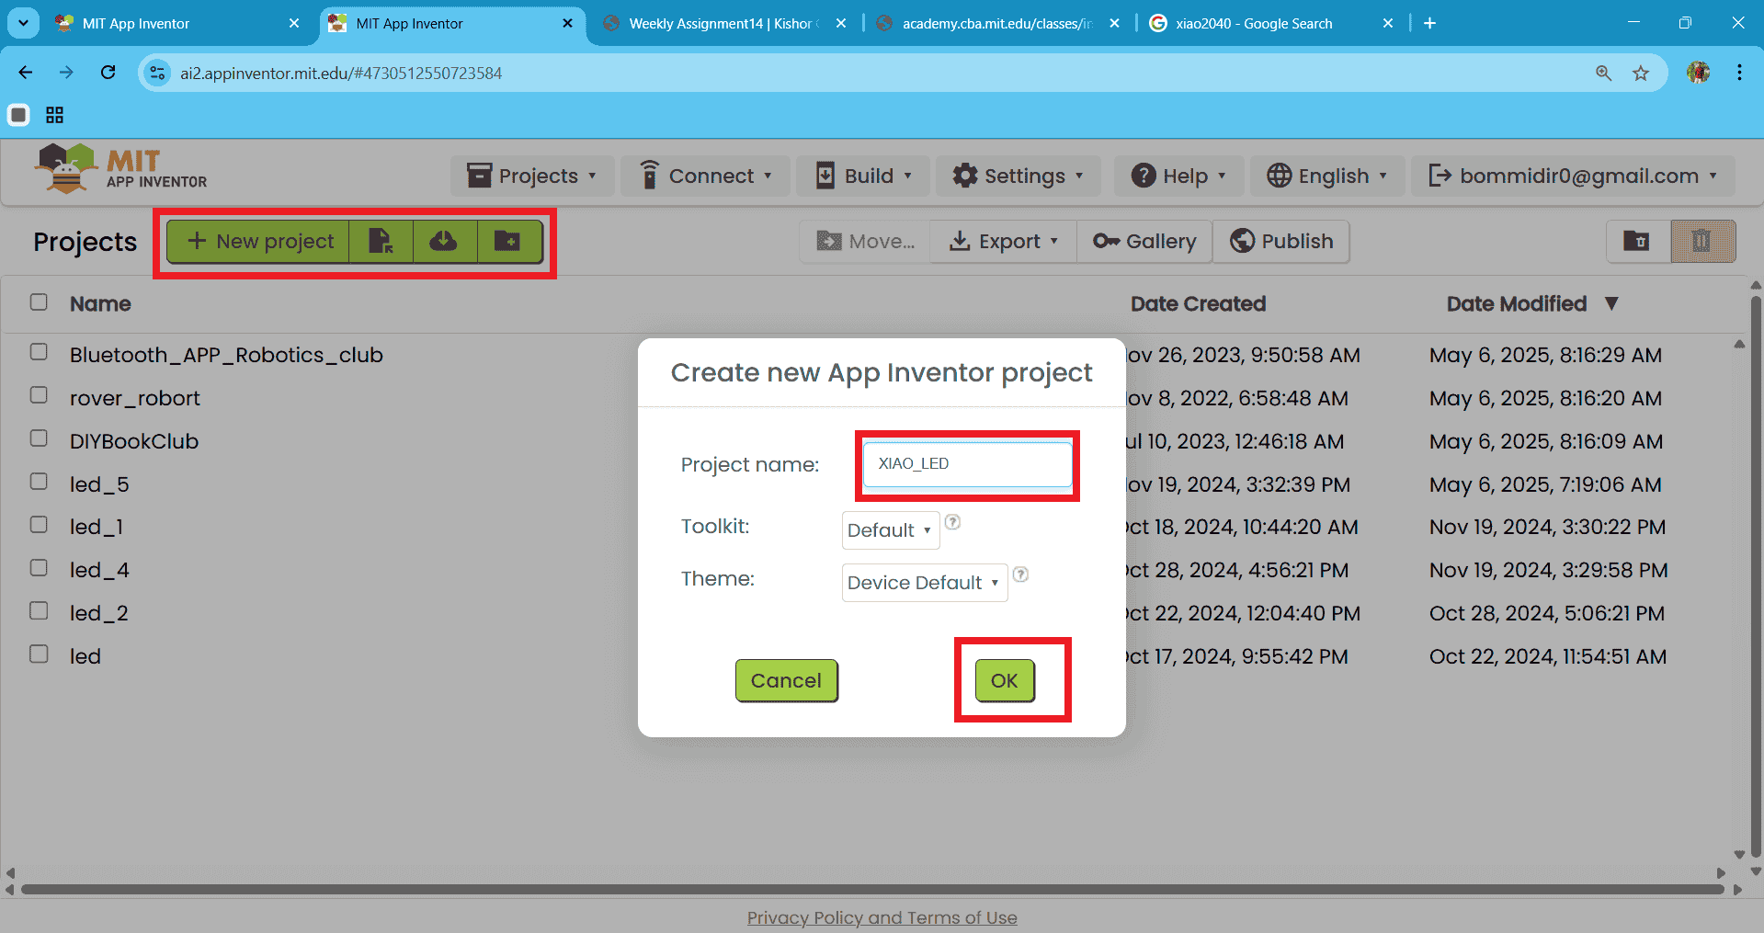Click the Toolkit help question icon
Image resolution: width=1764 pixels, height=933 pixels.
(953, 522)
